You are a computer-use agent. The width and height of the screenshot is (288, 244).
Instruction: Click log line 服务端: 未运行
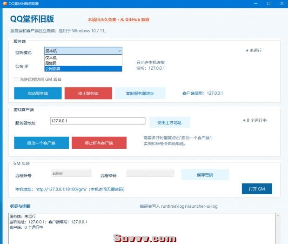tap(23, 216)
